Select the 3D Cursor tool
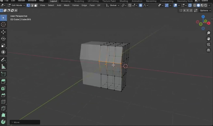 pyautogui.click(x=3, y=25)
